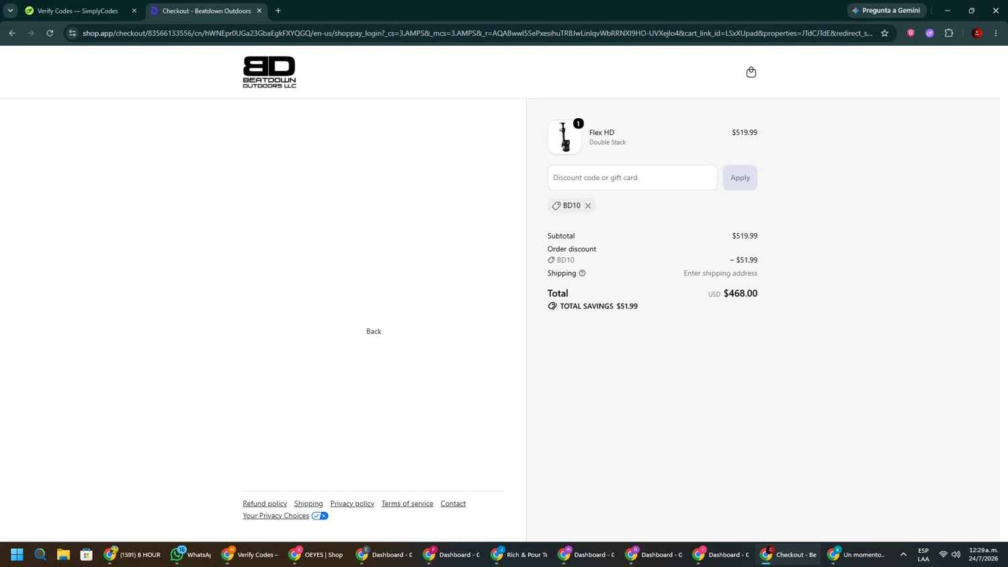
Task: Bookmark this page with the star icon
Action: 885,33
